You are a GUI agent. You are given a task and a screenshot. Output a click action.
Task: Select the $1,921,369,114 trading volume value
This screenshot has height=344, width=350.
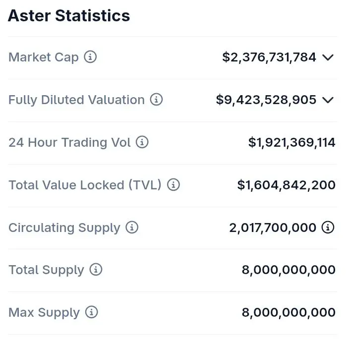coord(292,143)
